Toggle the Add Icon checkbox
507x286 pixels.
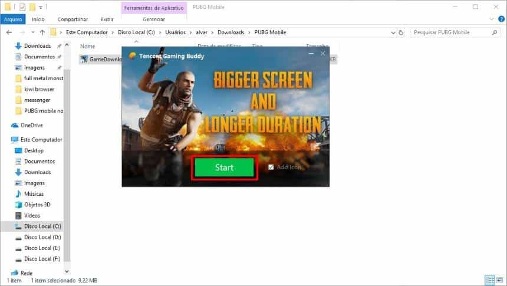coord(271,167)
